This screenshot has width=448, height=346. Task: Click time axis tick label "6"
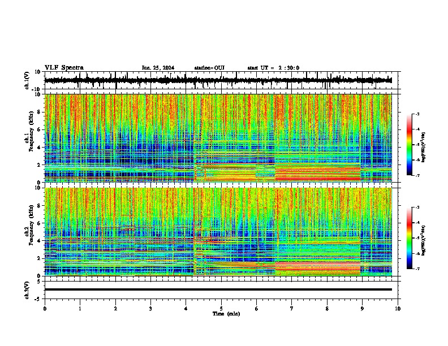coord(256,309)
